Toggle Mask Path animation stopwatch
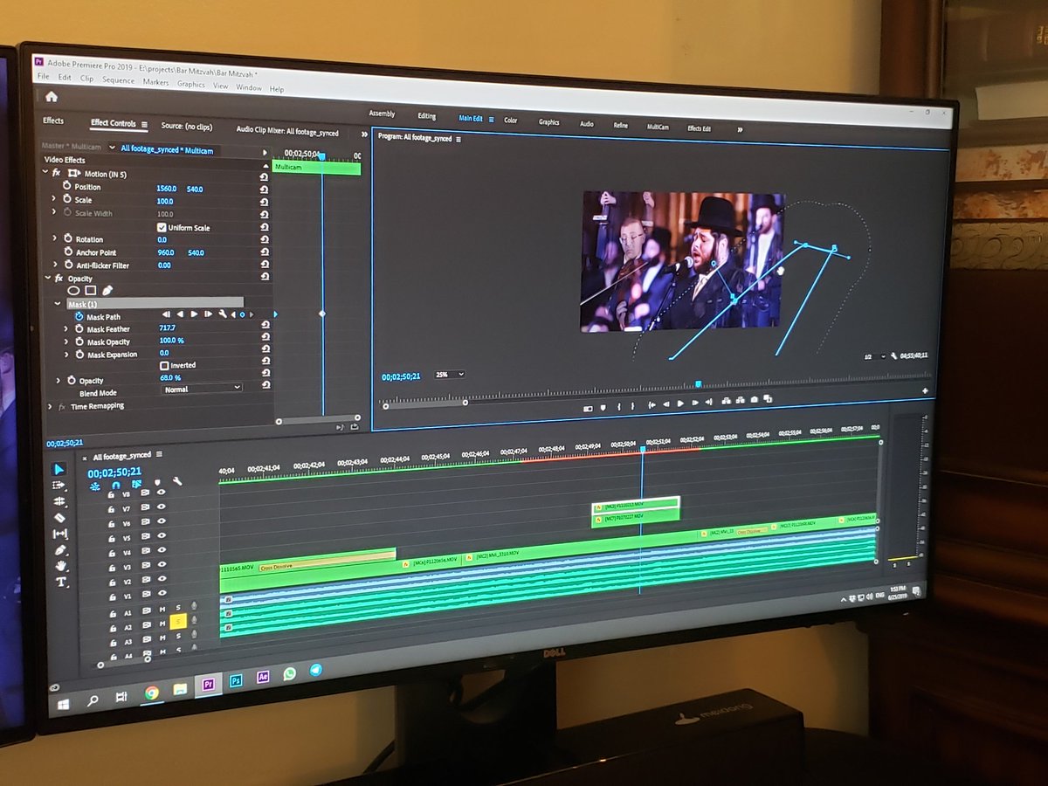Screen dimensions: 1048x786 coord(79,317)
